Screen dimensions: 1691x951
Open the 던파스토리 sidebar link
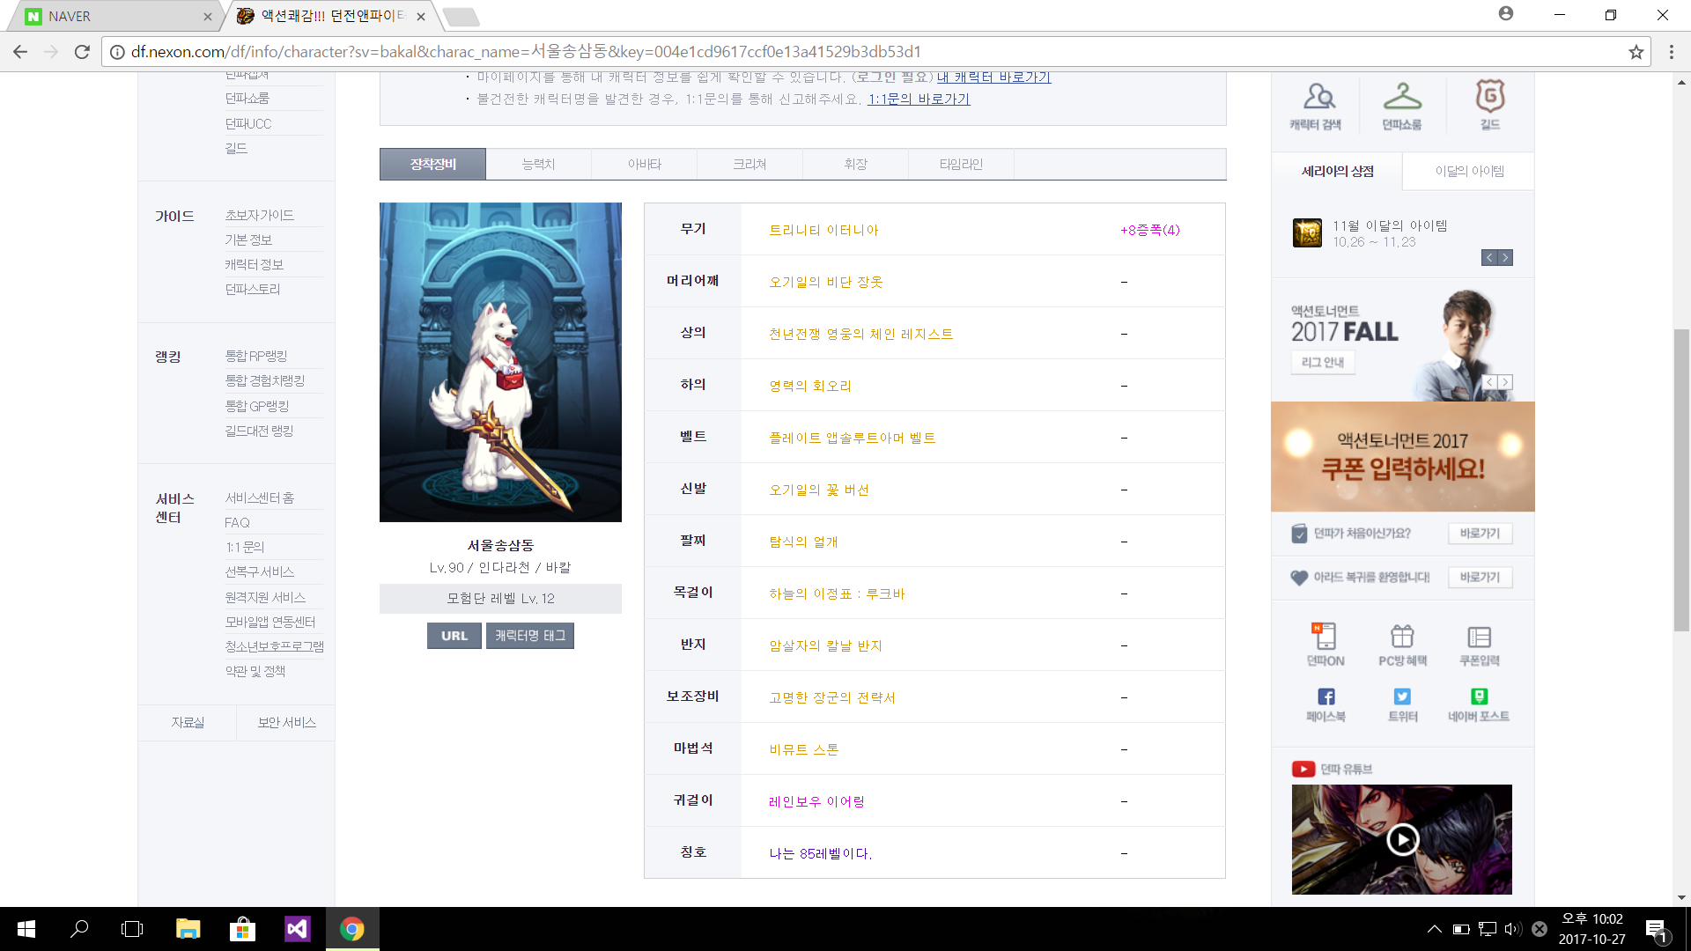coord(253,289)
